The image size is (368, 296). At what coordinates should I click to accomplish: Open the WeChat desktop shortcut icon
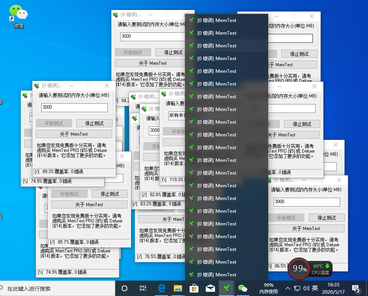[x=18, y=17]
